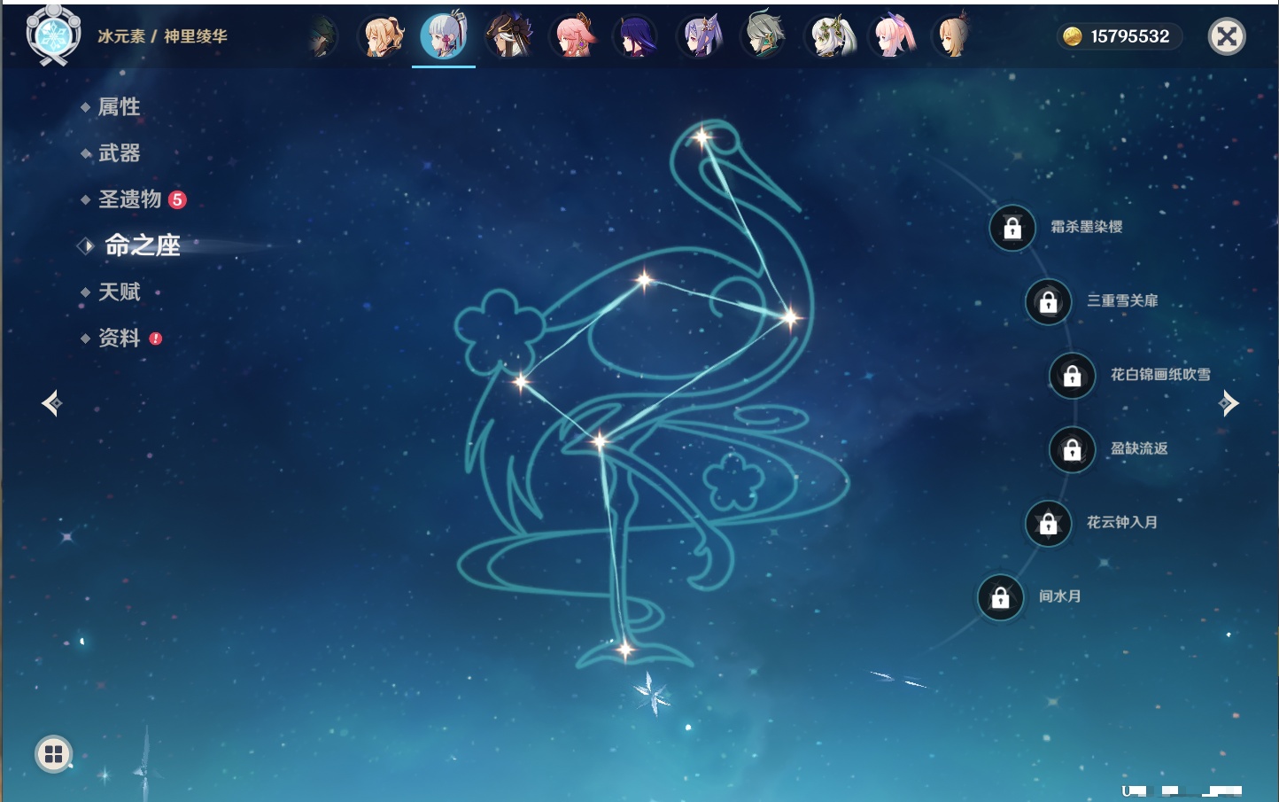Click the 冰元素 / 神里绫华 title text

coord(162,36)
